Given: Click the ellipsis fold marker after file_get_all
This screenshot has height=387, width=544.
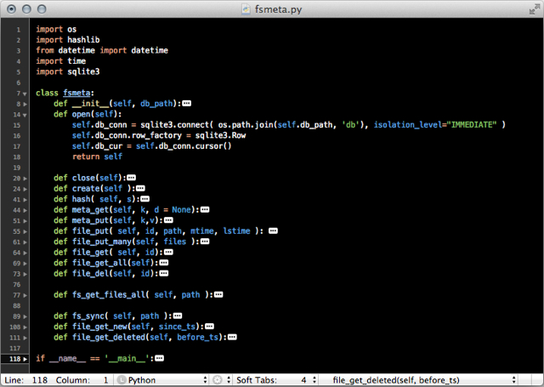Looking at the screenshot, I should [164, 263].
